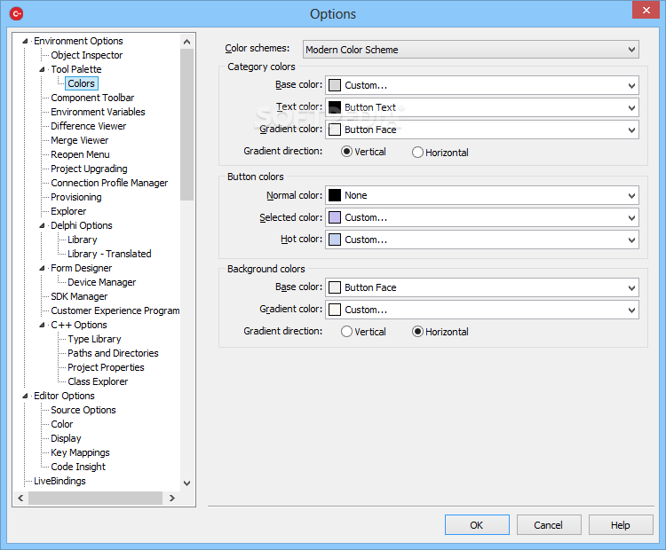Open Background Base color dropdown
Image resolution: width=666 pixels, height=550 pixels.
[481, 287]
